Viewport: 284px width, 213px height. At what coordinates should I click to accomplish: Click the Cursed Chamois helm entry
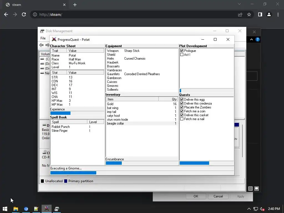click(135, 59)
